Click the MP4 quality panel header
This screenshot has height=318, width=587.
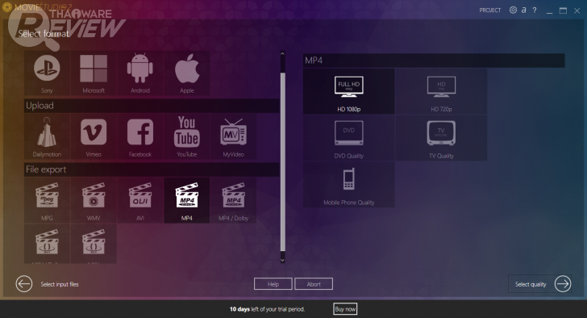[x=434, y=61]
